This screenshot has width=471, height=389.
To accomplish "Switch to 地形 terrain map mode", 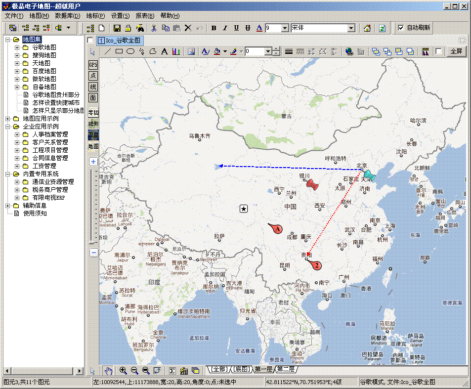I will tap(93, 124).
